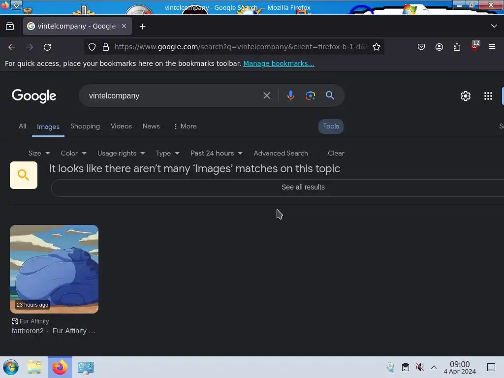The height and width of the screenshot is (378, 504).
Task: Open the Google apps grid
Action: [x=488, y=96]
